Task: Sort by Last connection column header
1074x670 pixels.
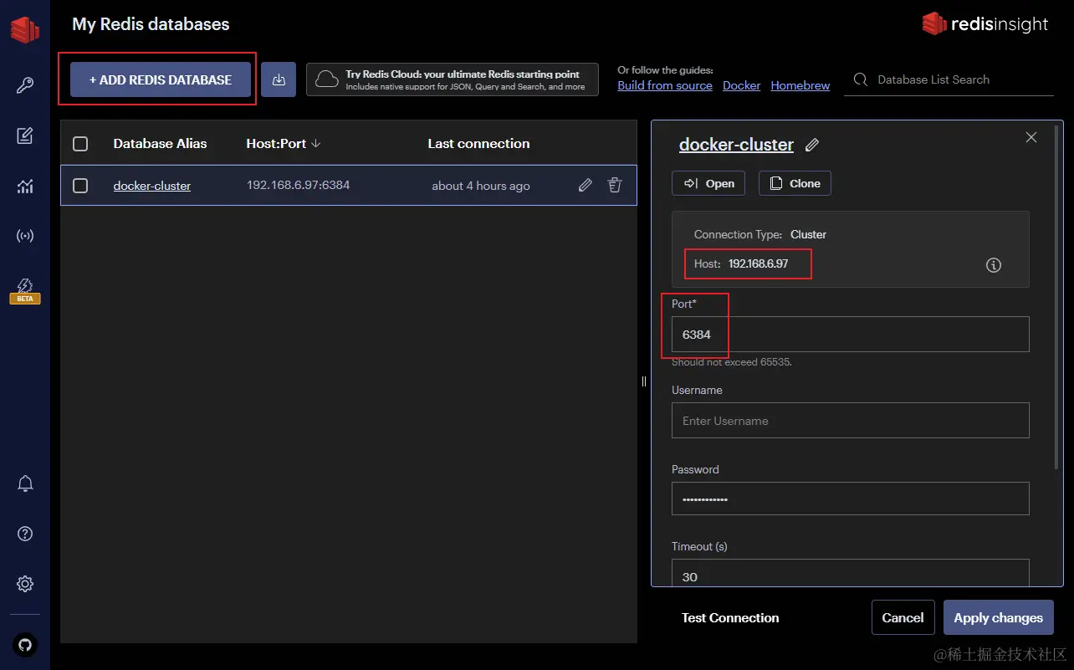Action: (x=478, y=144)
